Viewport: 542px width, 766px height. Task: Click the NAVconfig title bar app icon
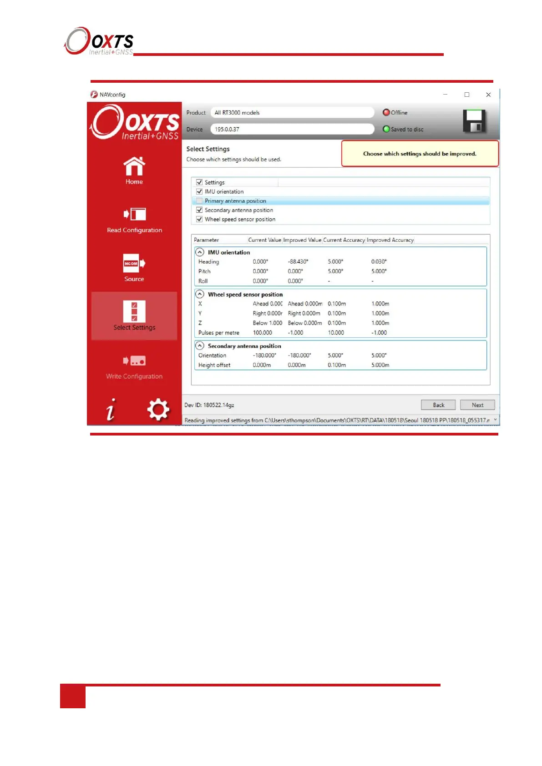[x=94, y=95]
